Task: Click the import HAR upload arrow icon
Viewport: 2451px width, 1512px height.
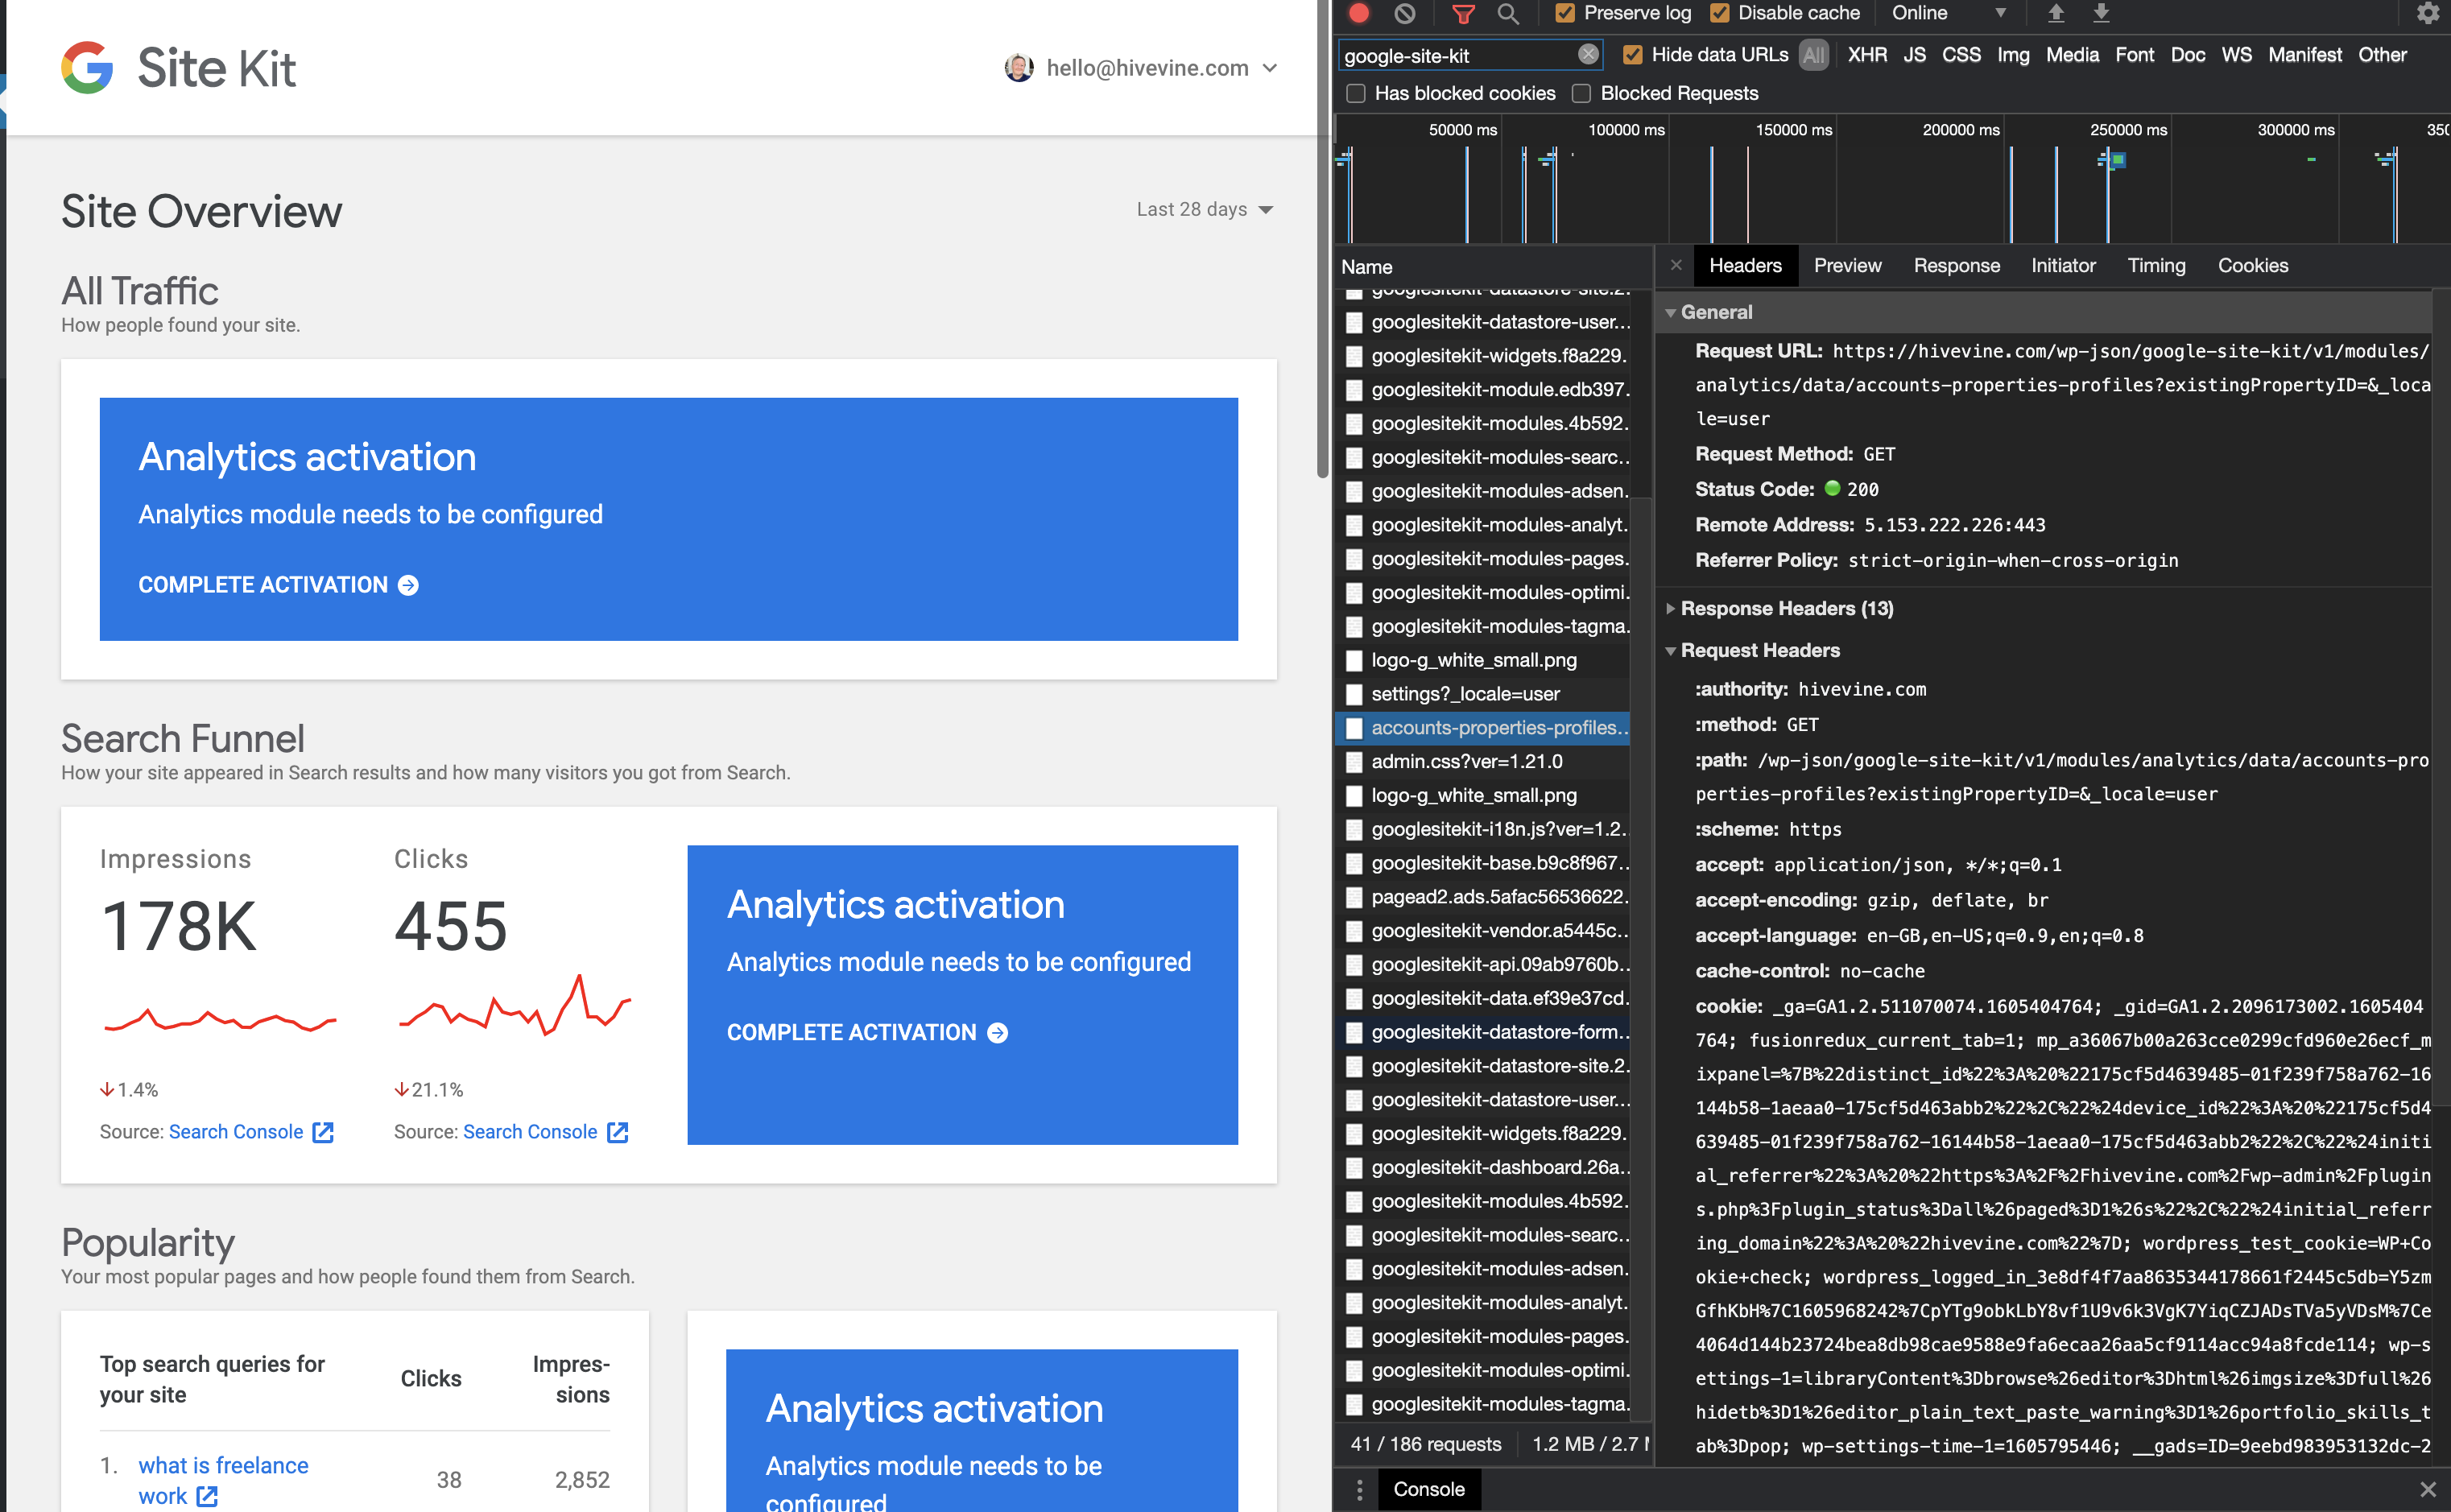Action: tap(2056, 13)
